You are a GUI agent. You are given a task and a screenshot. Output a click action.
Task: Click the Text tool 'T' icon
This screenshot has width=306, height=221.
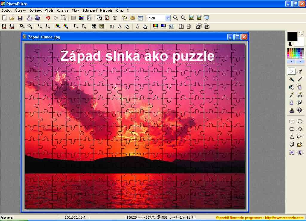point(115,18)
